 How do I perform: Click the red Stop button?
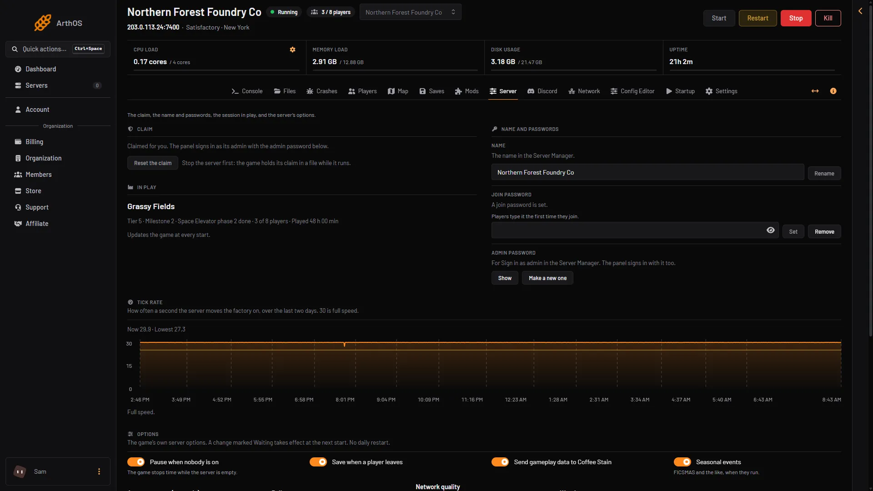point(796,18)
